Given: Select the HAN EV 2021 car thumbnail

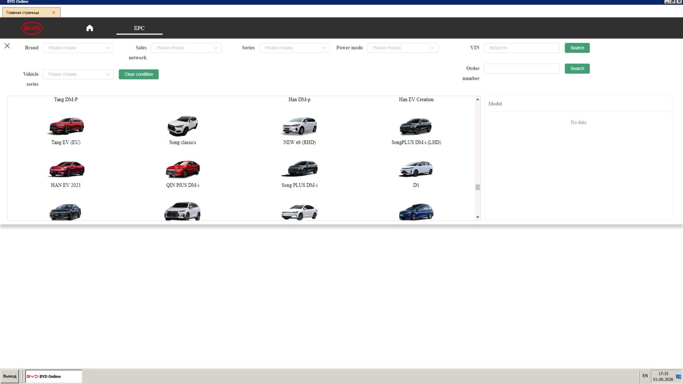Looking at the screenshot, I should pyautogui.click(x=66, y=169).
